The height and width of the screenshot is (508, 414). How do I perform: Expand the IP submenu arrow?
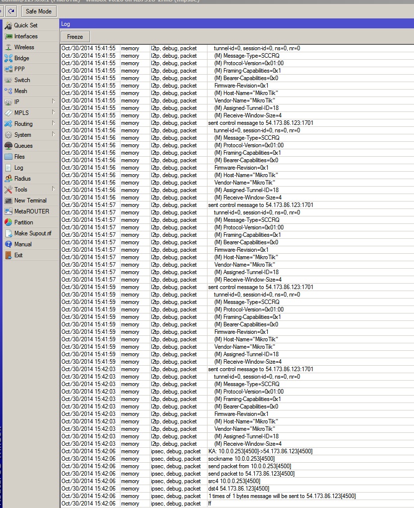(x=53, y=102)
